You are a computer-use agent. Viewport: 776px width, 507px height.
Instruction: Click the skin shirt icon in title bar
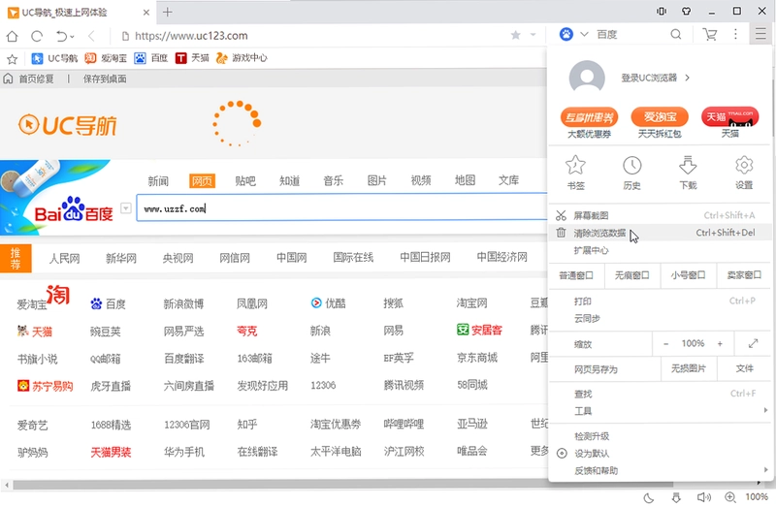[687, 11]
